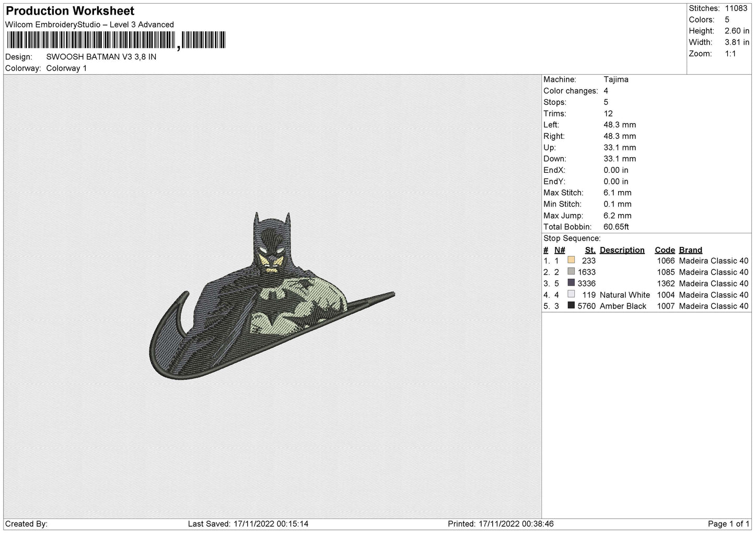Click the Colorway 1 value

pos(66,68)
